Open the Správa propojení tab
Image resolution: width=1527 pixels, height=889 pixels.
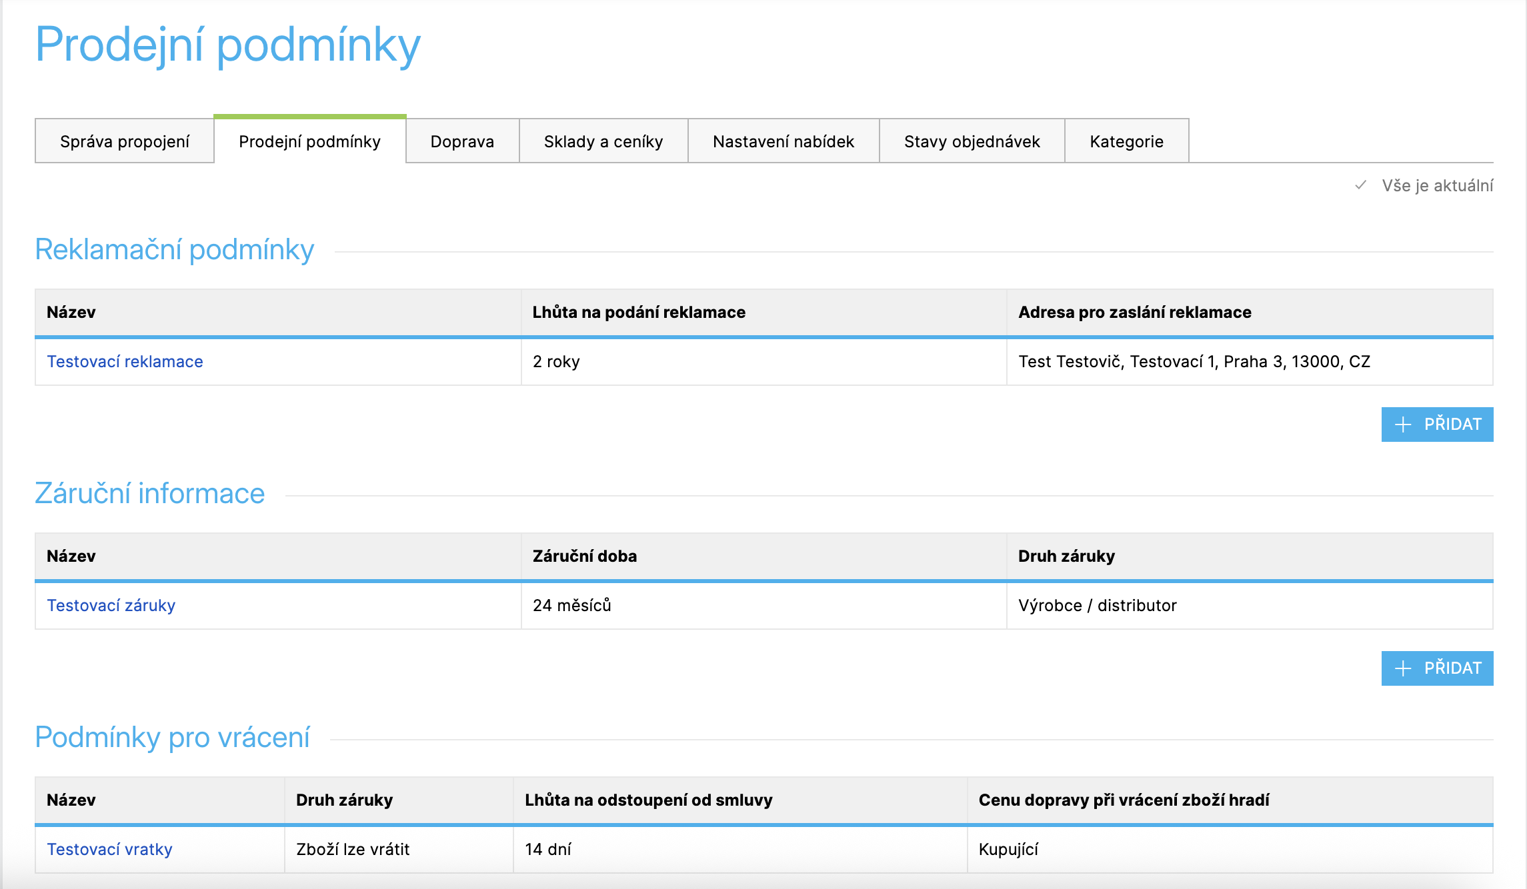click(125, 141)
